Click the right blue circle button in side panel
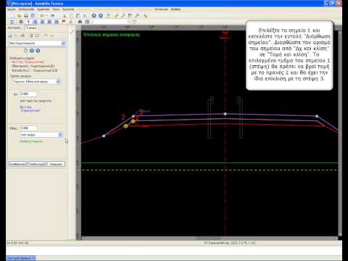 pyautogui.click(x=38, y=51)
